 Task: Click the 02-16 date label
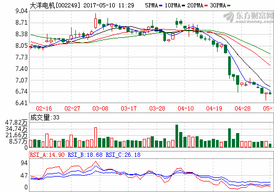[x=44, y=108]
